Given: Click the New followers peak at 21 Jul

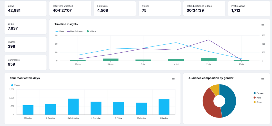Looking at the screenshot, I should 209,40.
